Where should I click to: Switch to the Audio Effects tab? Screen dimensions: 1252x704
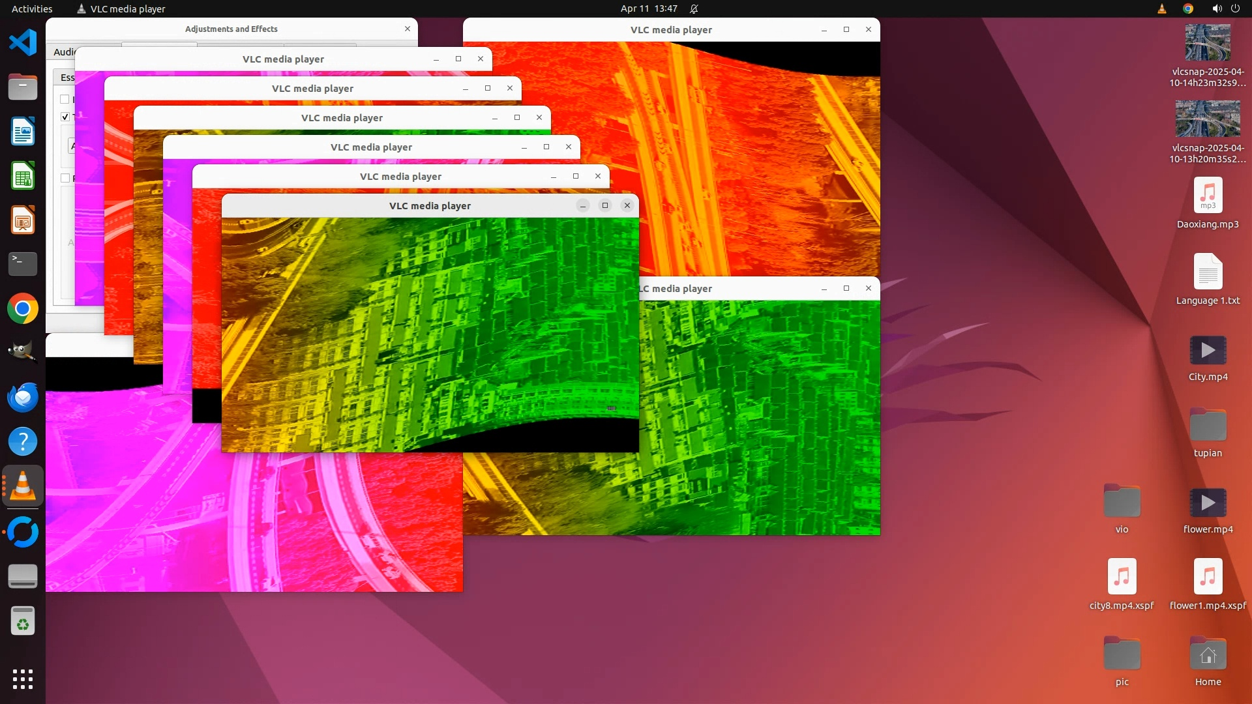point(64,52)
